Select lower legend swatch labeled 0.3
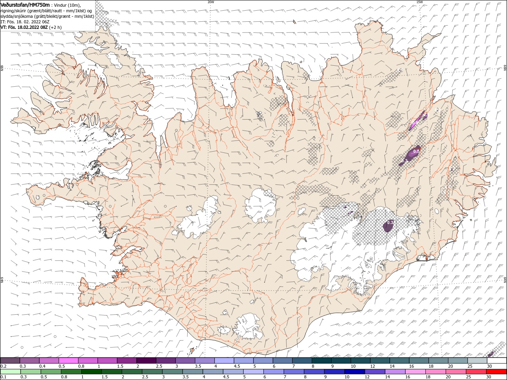Viewport: 507px width, 380px height. [x=30, y=372]
